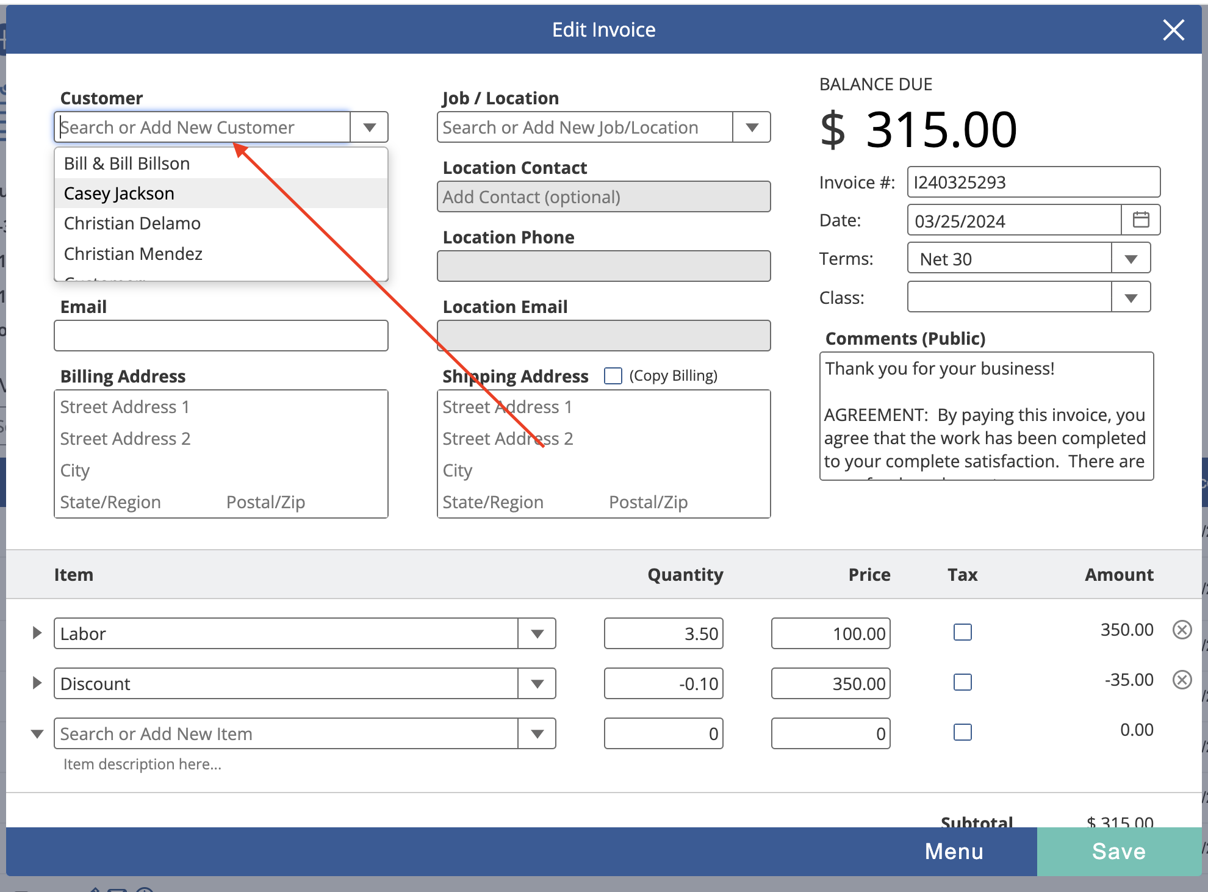This screenshot has height=892, width=1208.
Task: Save the invoice
Action: coord(1120,852)
